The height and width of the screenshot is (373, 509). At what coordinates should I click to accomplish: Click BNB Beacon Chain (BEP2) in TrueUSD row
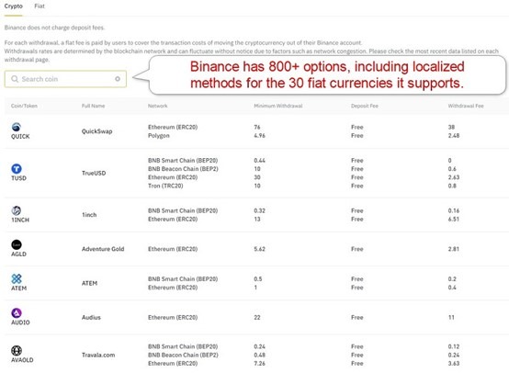click(183, 169)
